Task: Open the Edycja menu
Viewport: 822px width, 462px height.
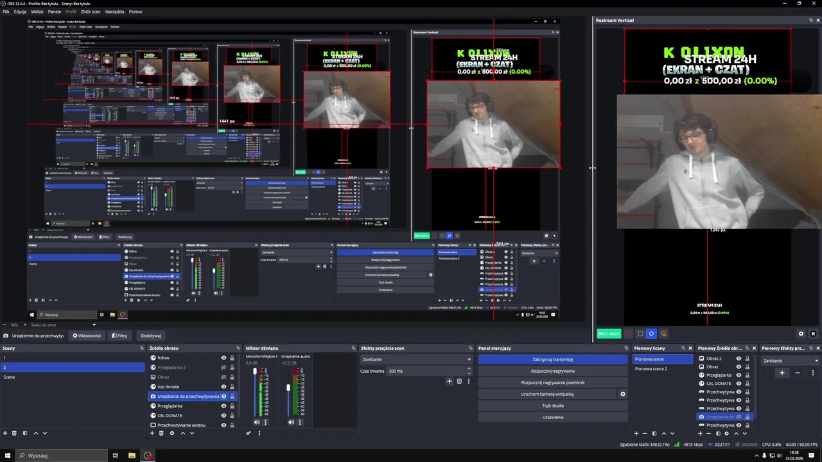Action: (20, 12)
